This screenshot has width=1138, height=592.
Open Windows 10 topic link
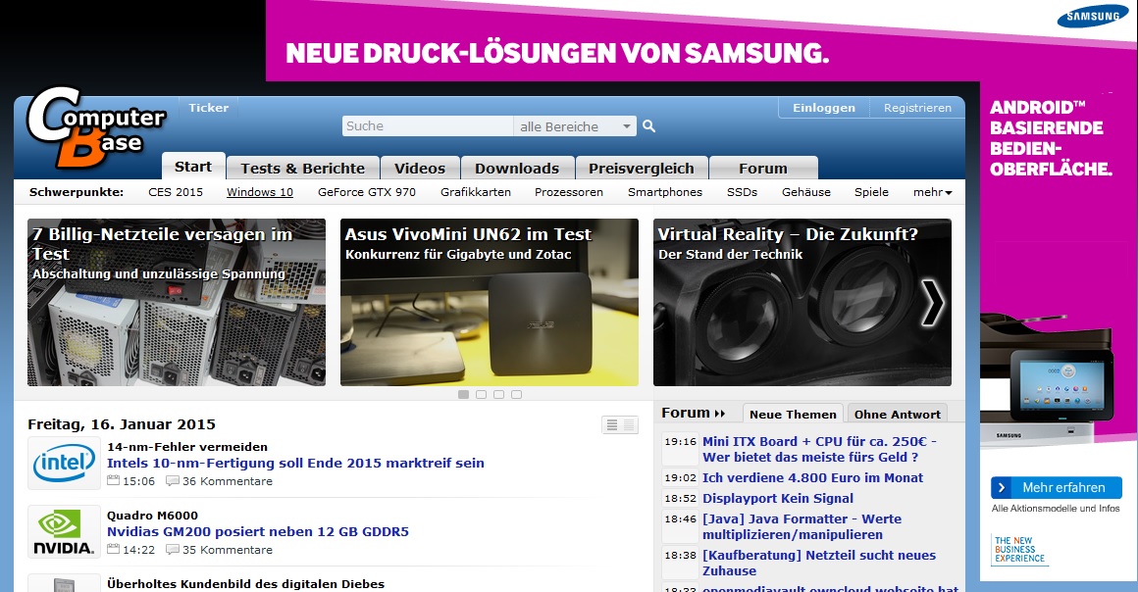click(x=260, y=192)
